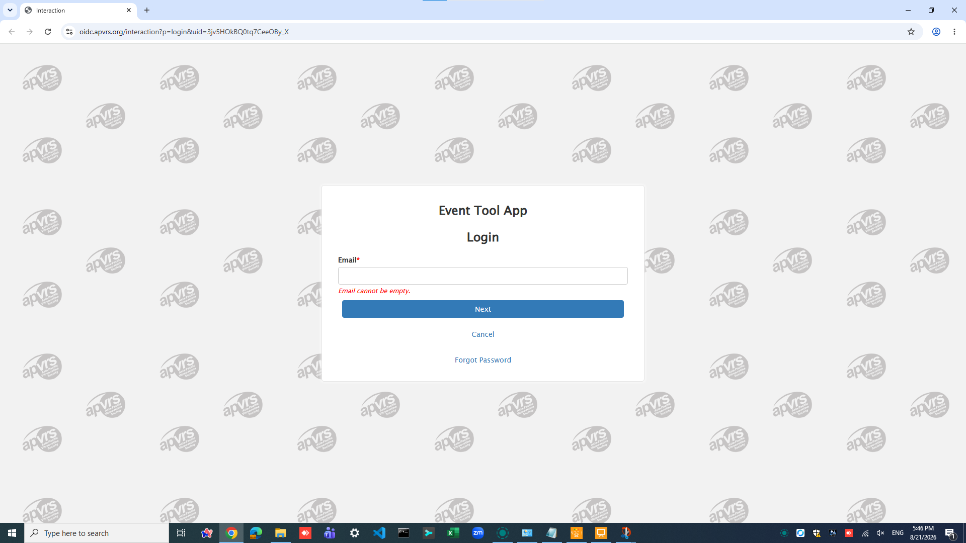Open the Windows Start menu
The image size is (966, 543).
point(12,533)
